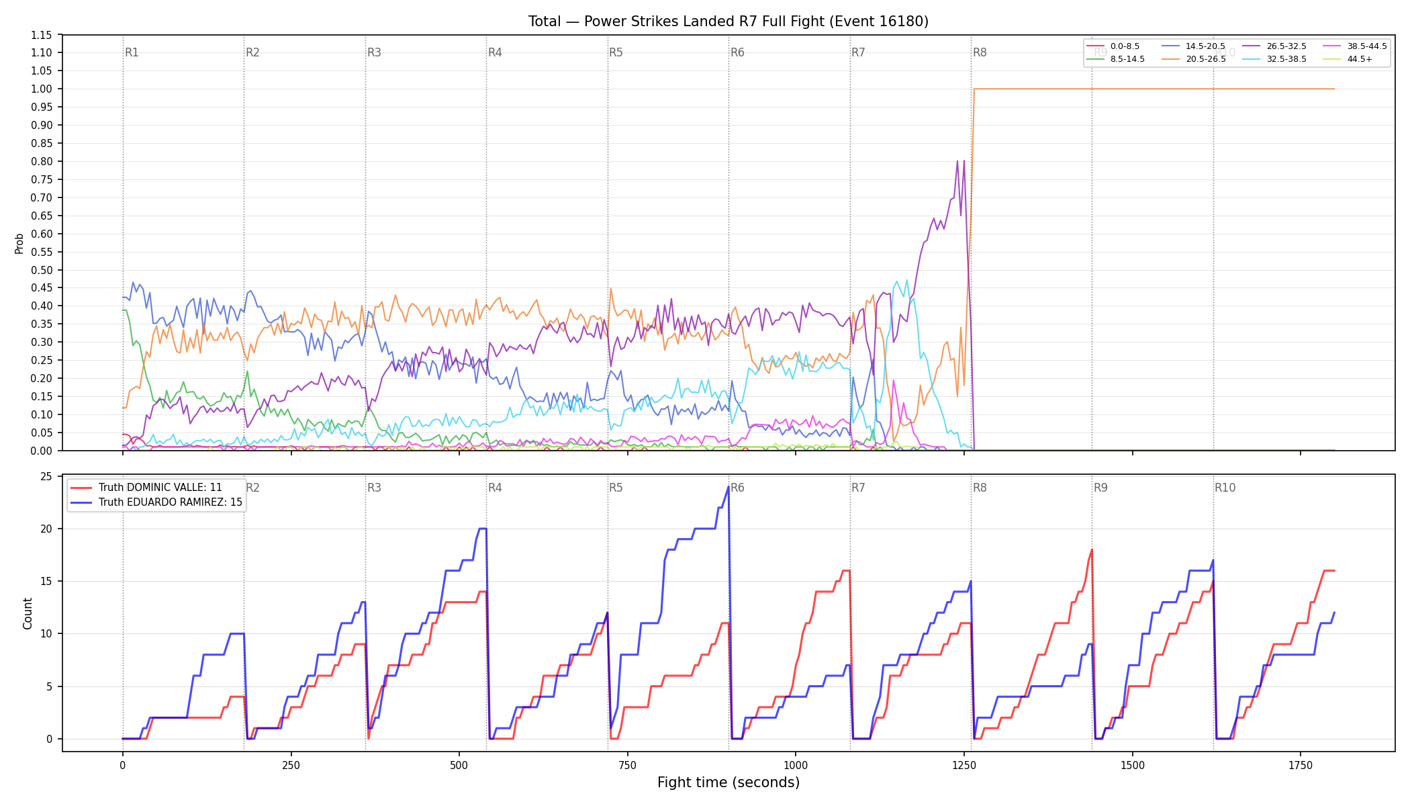This screenshot has width=1410, height=806.
Task: Click the 25 tick on the Count axis
Action: (x=46, y=477)
